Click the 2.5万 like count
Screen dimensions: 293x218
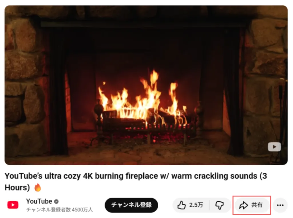(196, 205)
